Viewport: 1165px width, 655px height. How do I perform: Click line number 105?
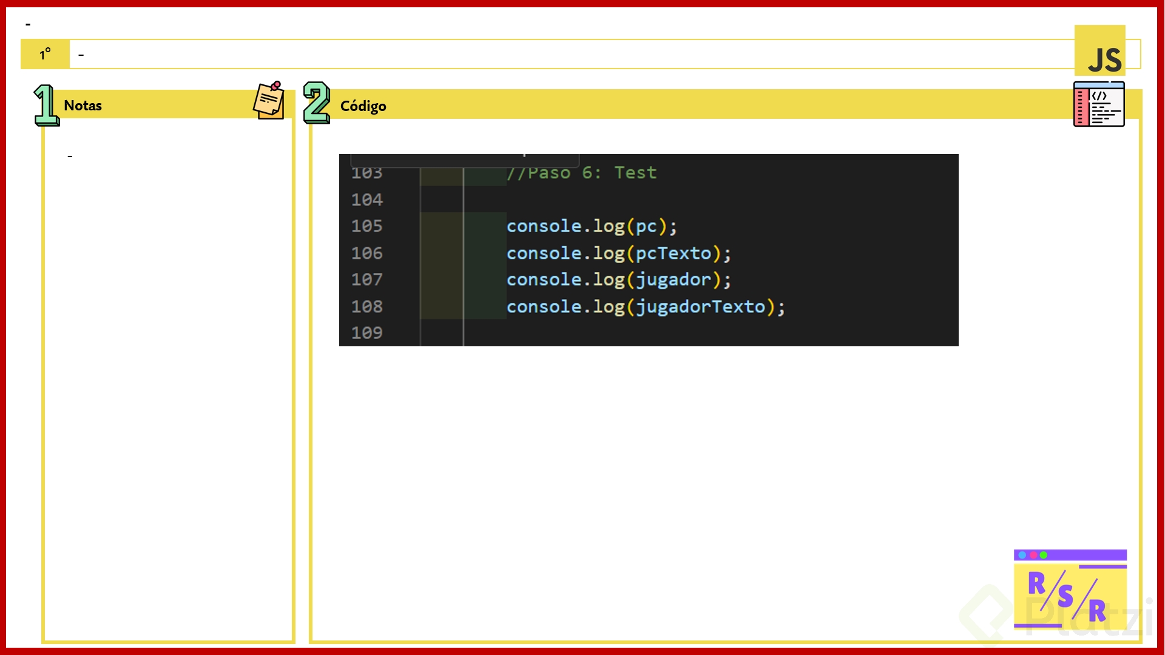coord(367,226)
